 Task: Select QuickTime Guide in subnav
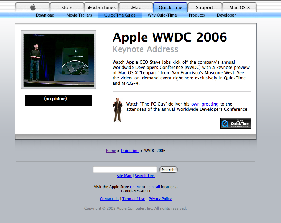120,15
